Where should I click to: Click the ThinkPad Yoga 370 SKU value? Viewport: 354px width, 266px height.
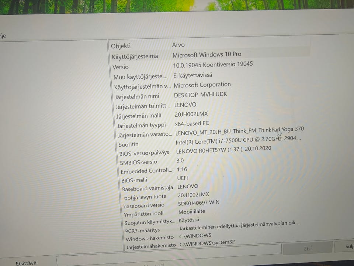[x=240, y=131]
